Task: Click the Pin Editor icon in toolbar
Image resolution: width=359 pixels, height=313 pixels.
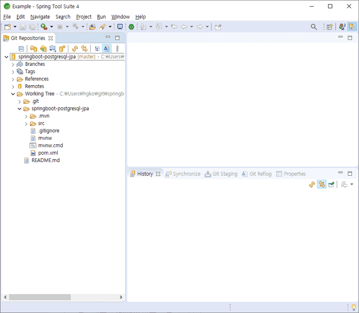Action: point(218,27)
